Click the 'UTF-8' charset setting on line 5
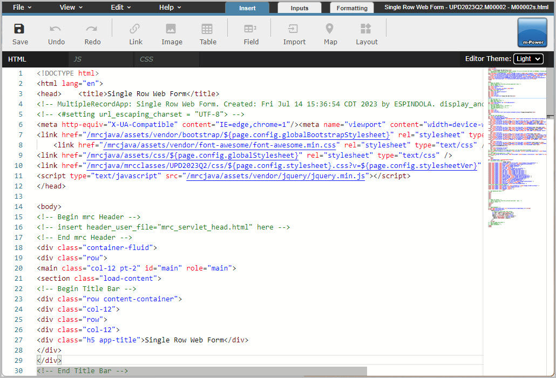 209,114
